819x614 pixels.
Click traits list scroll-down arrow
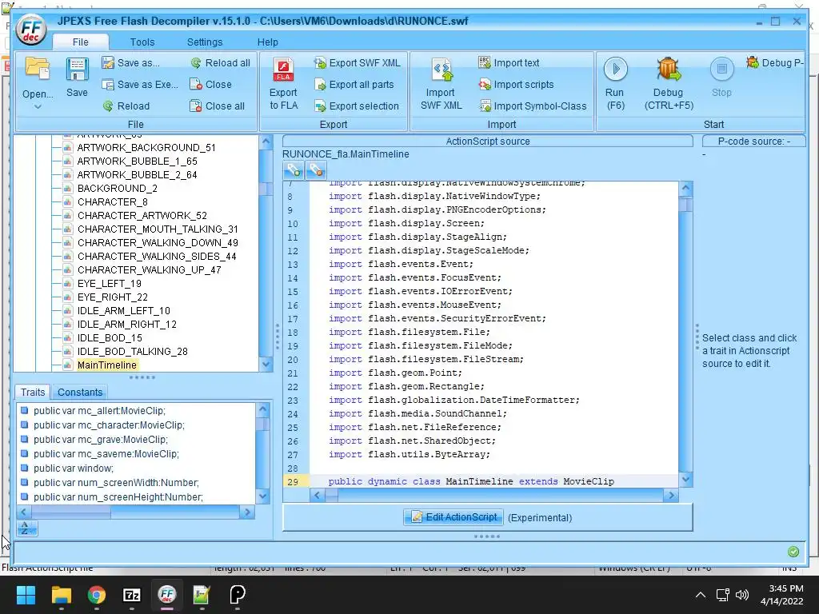[x=262, y=496]
